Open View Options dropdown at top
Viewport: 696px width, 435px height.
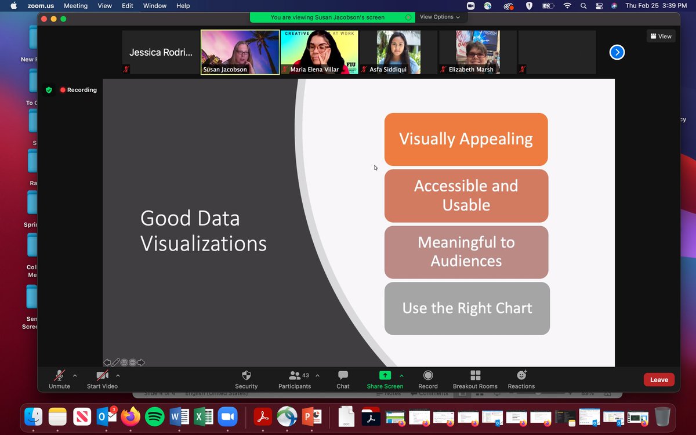point(440,17)
